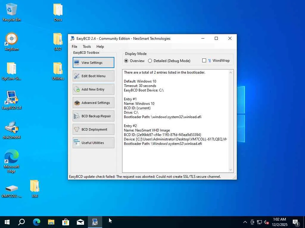The image size is (305, 228).
Task: Click the 'Entry #1' line
Action: click(130, 99)
